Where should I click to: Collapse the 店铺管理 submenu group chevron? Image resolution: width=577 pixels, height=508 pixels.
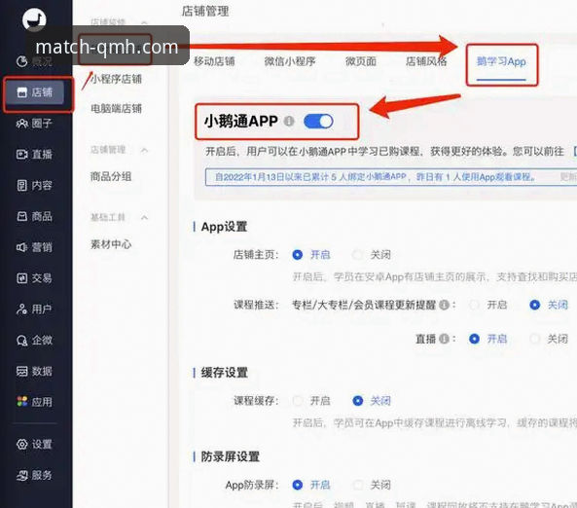click(145, 150)
